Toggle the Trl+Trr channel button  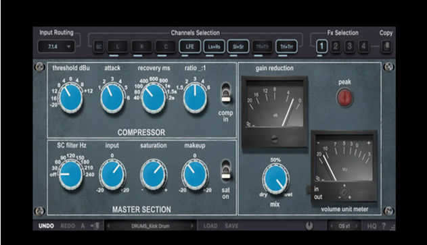(x=286, y=47)
